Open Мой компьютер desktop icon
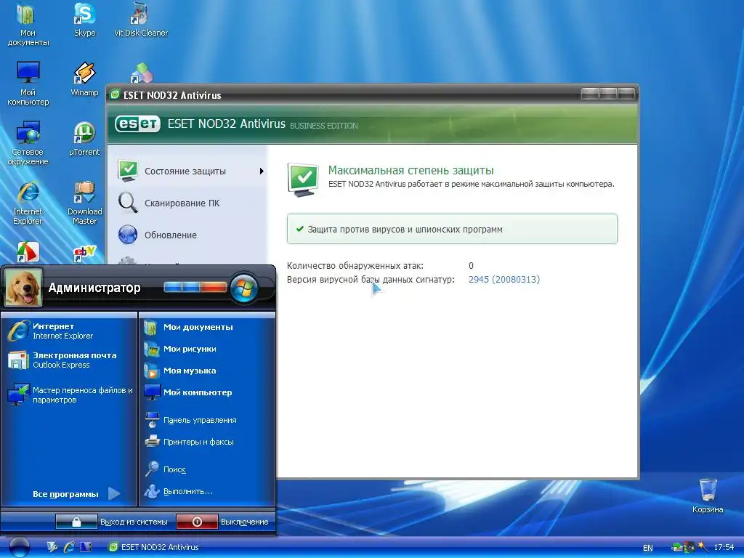Image resolution: width=744 pixels, height=558 pixels. (28, 84)
